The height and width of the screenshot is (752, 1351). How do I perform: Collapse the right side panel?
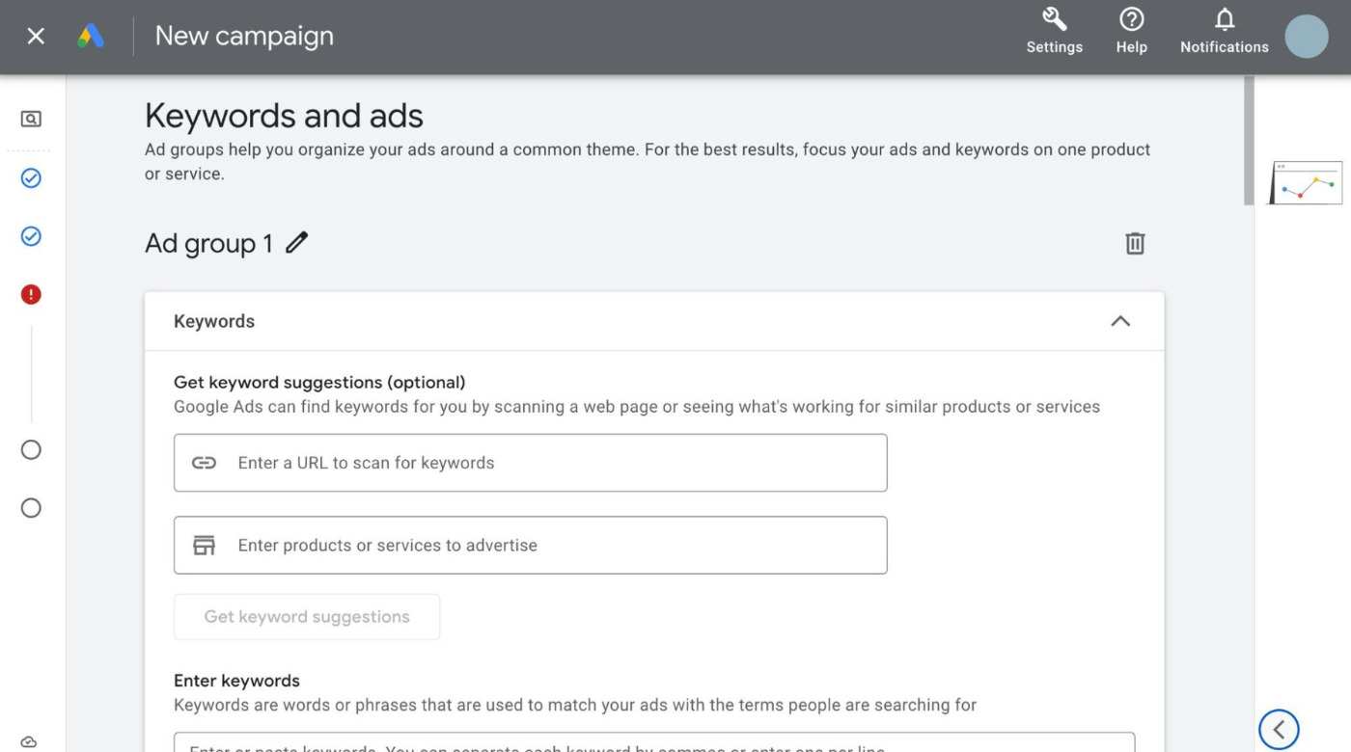[1279, 730]
